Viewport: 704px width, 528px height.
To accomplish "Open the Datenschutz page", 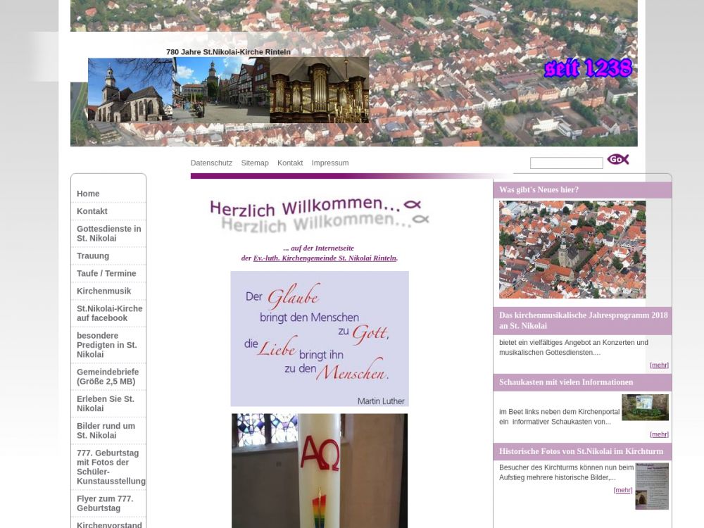I will 211,163.
